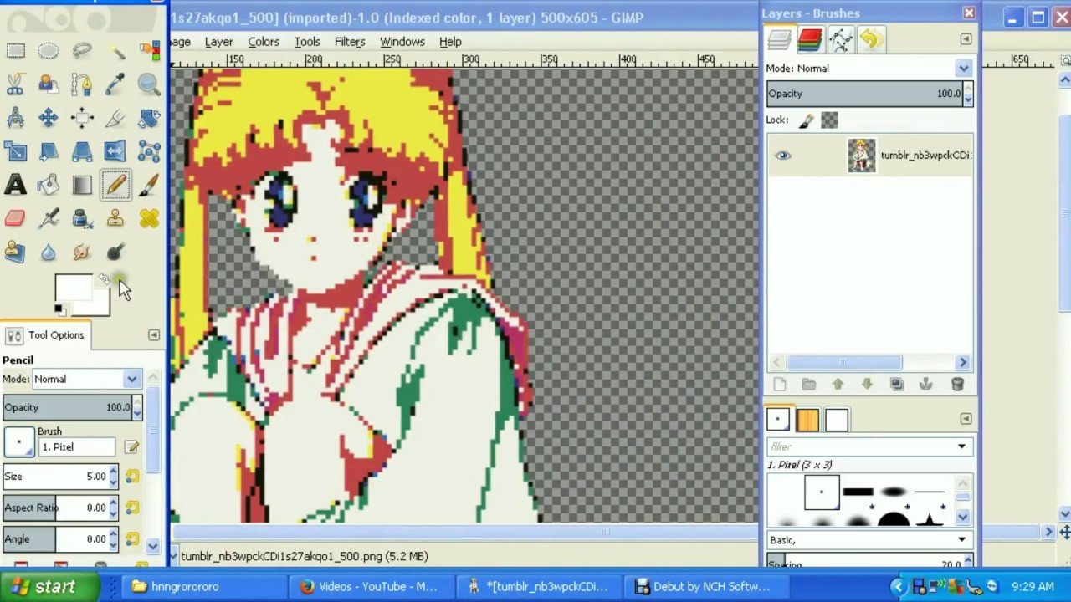
Task: Open the Windows menu
Action: [402, 42]
